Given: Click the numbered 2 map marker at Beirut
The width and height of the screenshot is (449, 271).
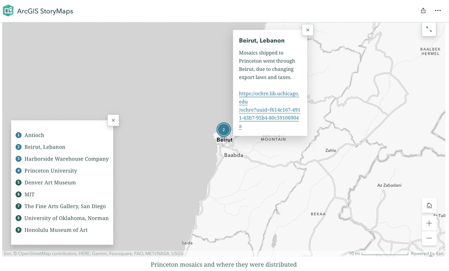Looking at the screenshot, I should [224, 130].
